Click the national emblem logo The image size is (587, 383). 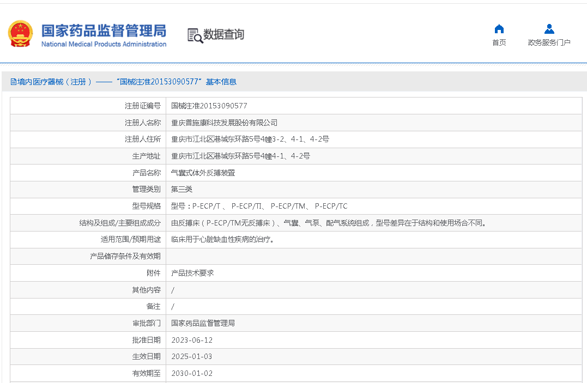[x=21, y=34]
